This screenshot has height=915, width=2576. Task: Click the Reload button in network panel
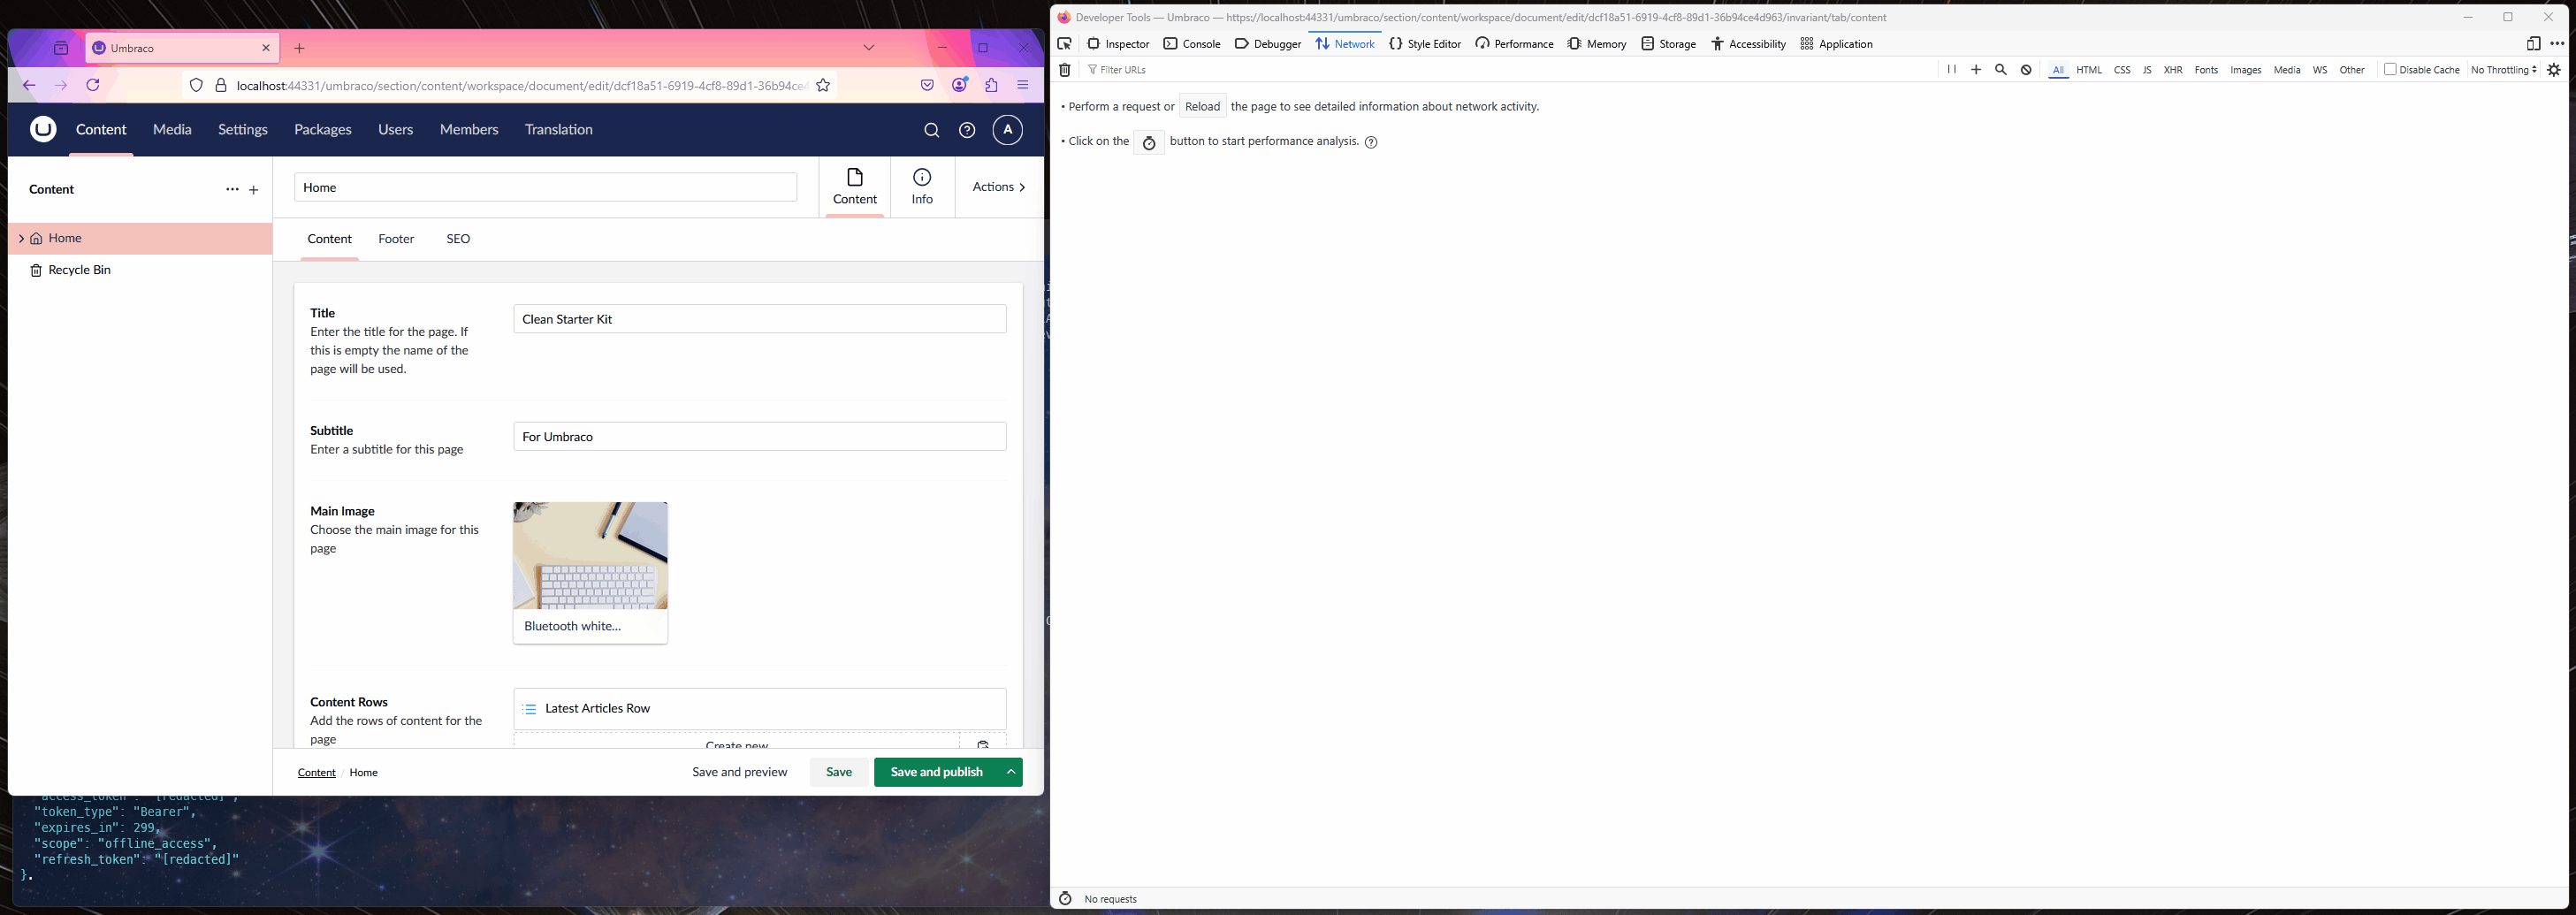1202,106
